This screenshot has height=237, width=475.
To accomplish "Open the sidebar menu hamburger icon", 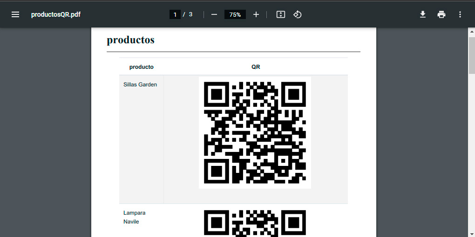I will tap(15, 14).
